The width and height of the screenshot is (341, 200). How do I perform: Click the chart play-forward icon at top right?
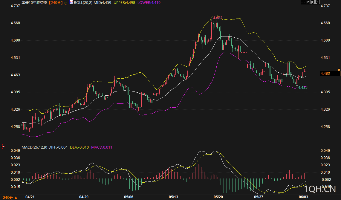(313, 2)
